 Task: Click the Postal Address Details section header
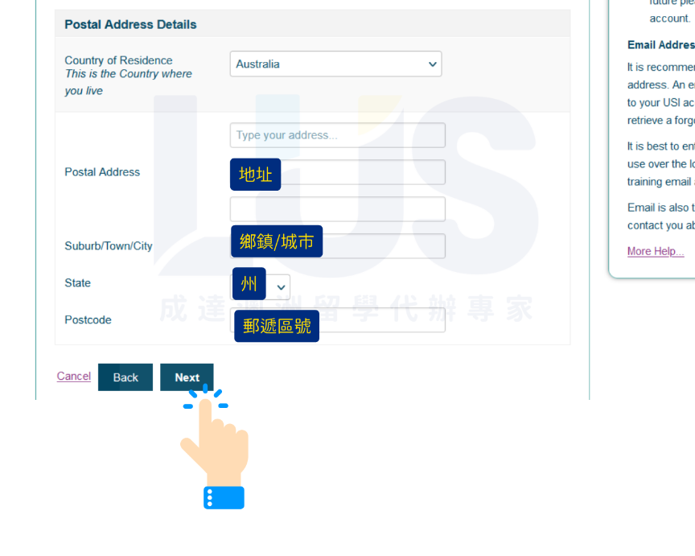click(130, 25)
